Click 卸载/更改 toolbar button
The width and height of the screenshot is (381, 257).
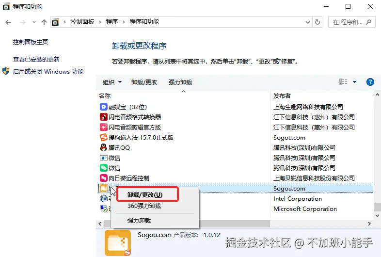pyautogui.click(x=144, y=82)
